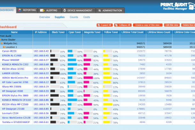Sort by Magenta Toner column header
The image size is (195, 130).
coord(92,32)
